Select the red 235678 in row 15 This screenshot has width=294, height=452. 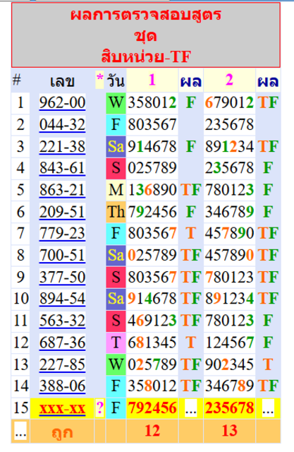229,408
